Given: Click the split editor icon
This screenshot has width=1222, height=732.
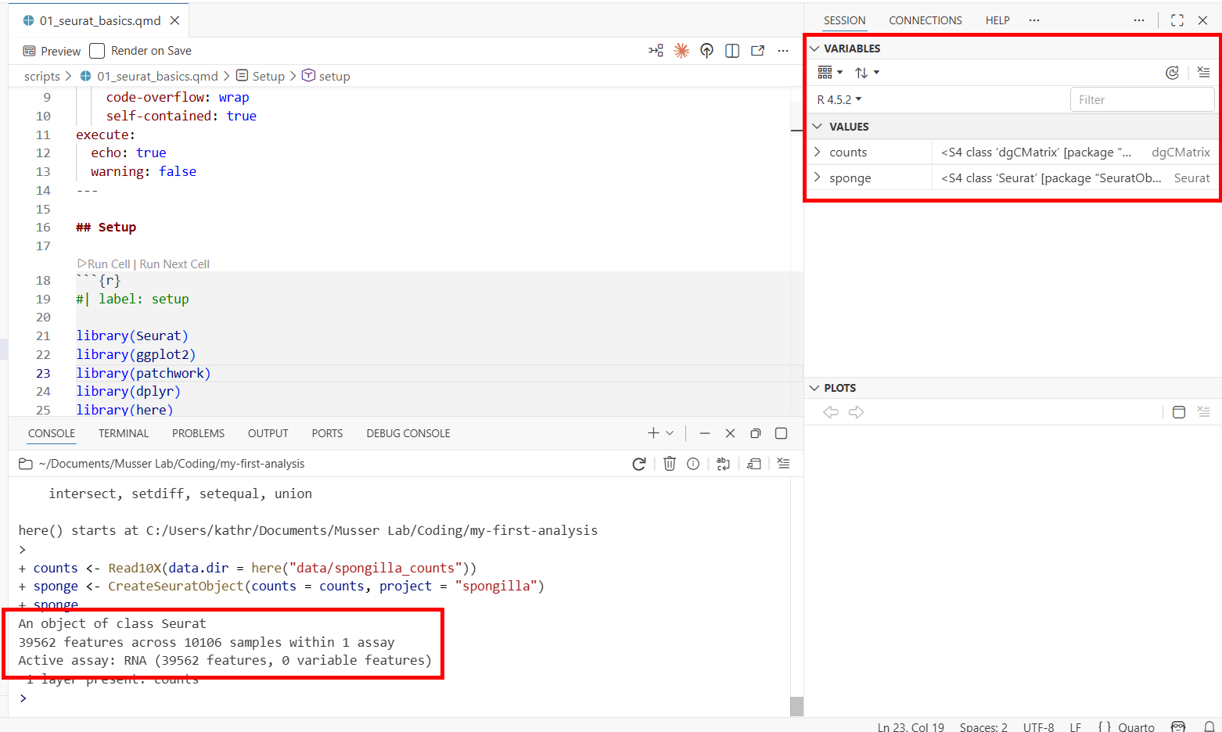Looking at the screenshot, I should pos(732,51).
